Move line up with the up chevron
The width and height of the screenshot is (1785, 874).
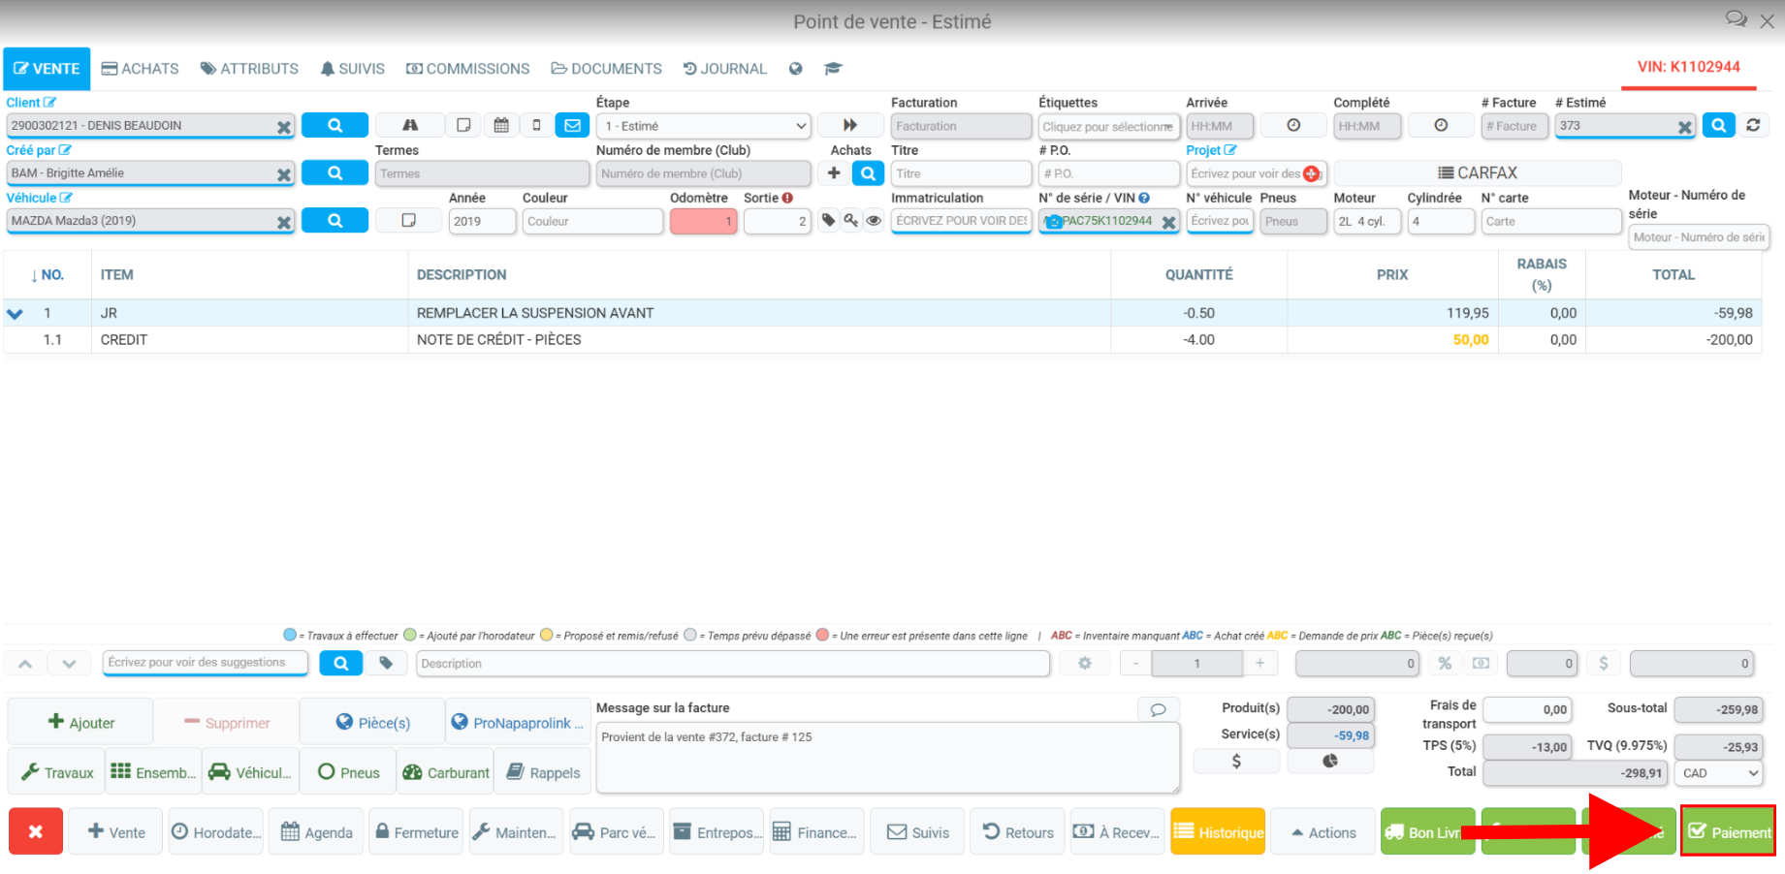25,664
